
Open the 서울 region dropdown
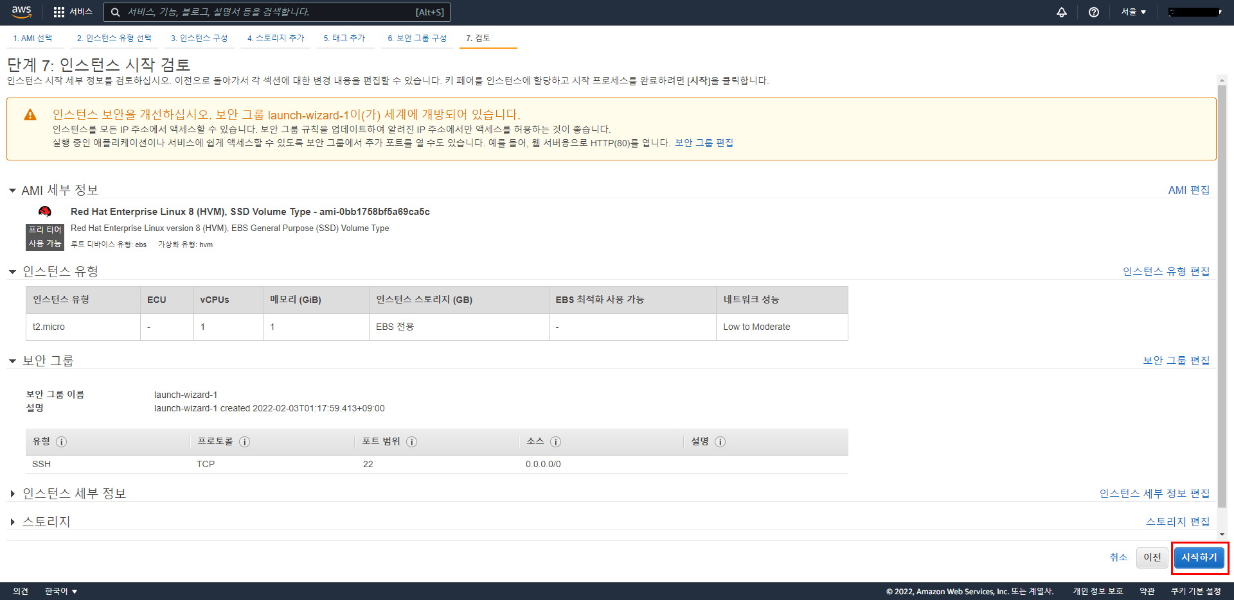(x=1134, y=12)
